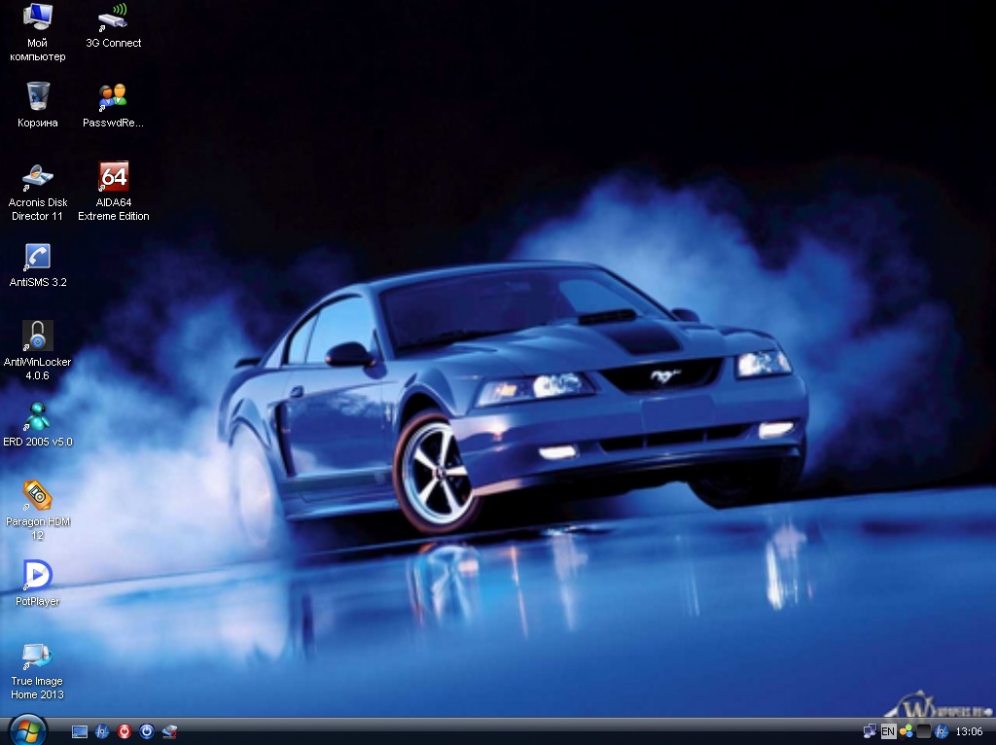This screenshot has height=745, width=996.
Task: Select AIDA64 Extreme Edition icon
Action: click(114, 177)
